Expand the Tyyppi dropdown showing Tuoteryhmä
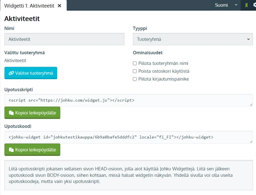Screen dimensions: 256x195 coord(193,39)
